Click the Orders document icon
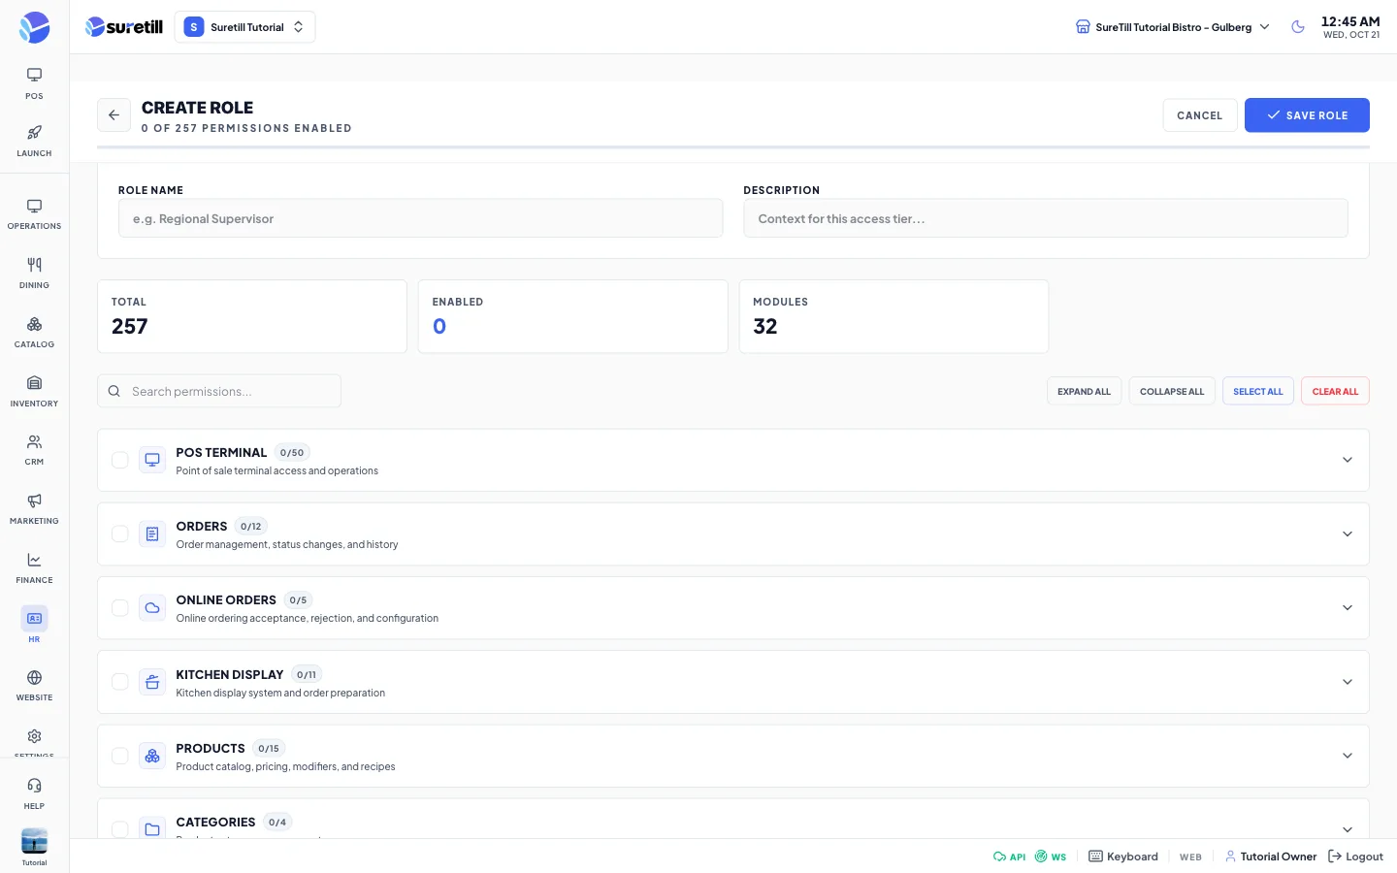 pyautogui.click(x=152, y=533)
